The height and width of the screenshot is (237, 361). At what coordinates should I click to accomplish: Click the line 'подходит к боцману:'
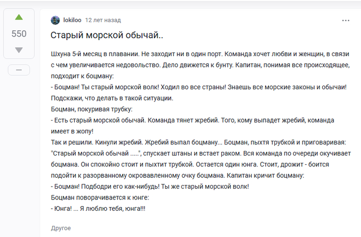coord(82,76)
